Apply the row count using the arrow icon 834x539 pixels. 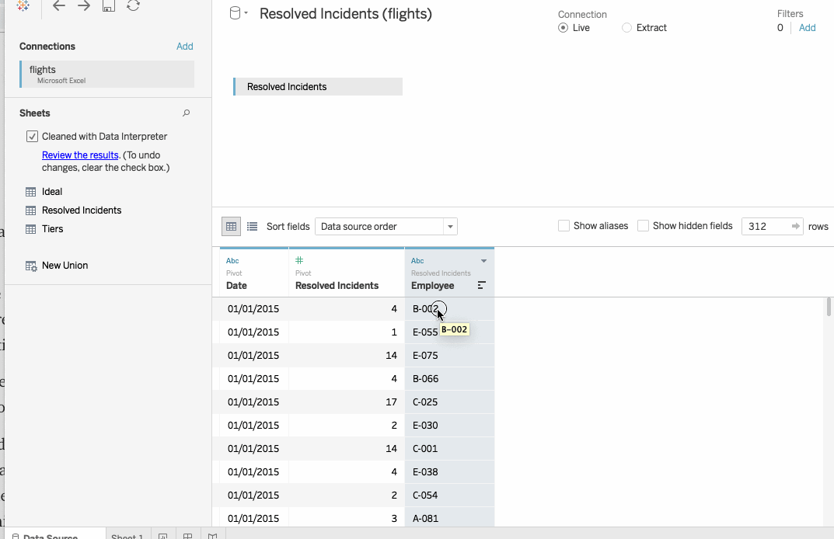(x=796, y=227)
